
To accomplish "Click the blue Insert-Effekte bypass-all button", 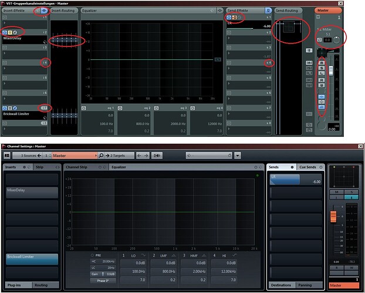I will pyautogui.click(x=44, y=11).
